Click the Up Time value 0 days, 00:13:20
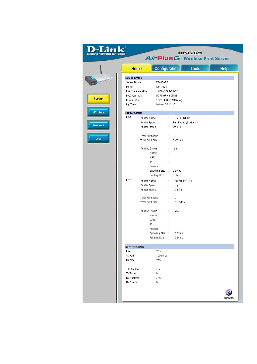Viewport: 257px width, 364px height. [x=166, y=105]
